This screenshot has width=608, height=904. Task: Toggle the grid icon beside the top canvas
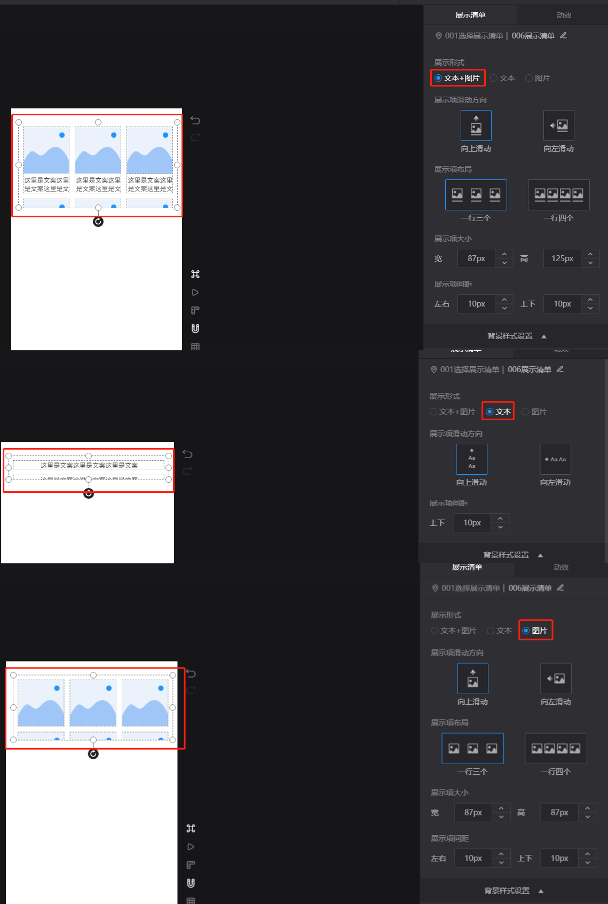point(195,347)
